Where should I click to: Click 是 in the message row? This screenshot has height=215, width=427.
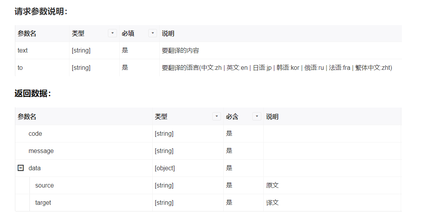pyautogui.click(x=229, y=151)
